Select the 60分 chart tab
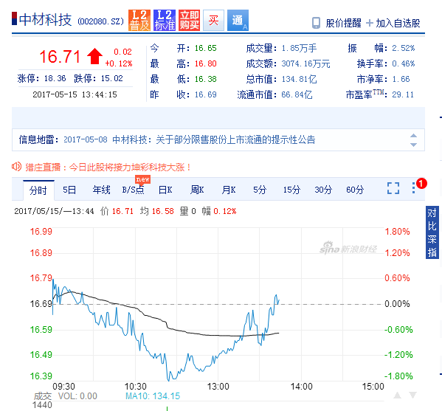Screen dimensions: 442x411 (355, 190)
